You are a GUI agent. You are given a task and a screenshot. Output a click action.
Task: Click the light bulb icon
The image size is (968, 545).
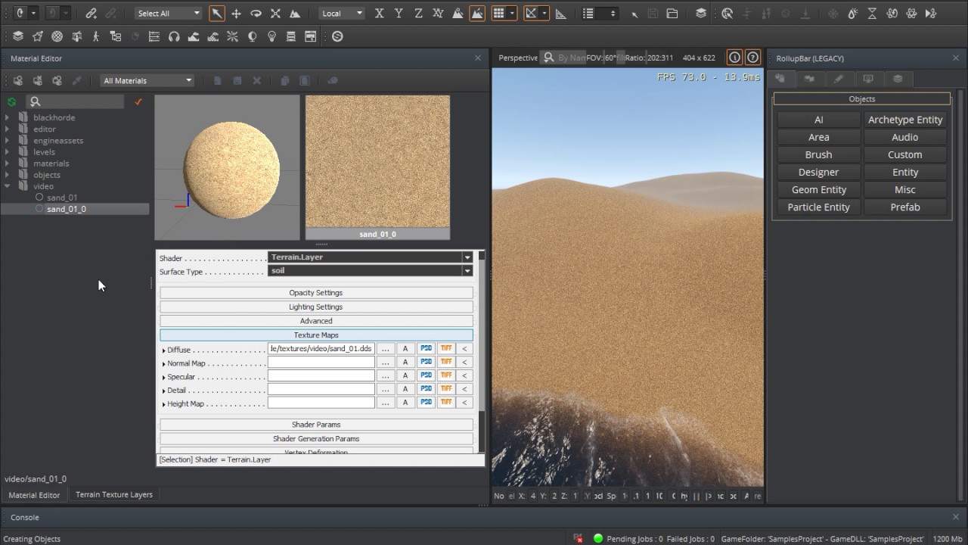point(271,36)
